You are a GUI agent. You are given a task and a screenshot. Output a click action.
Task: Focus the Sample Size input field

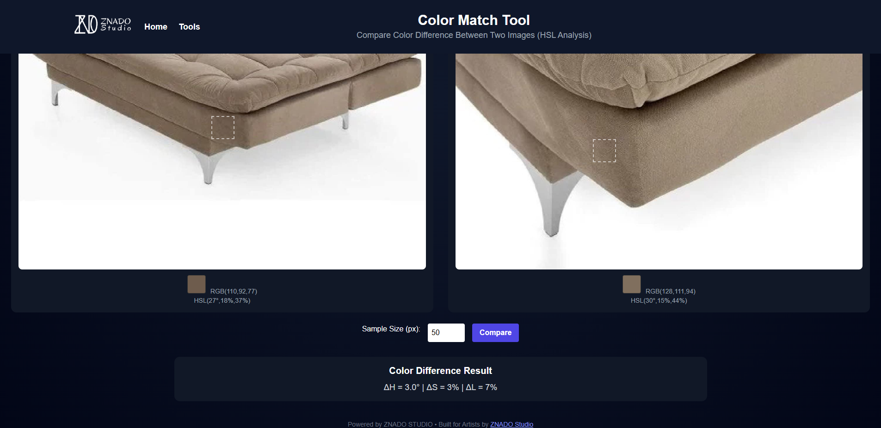pyautogui.click(x=446, y=333)
